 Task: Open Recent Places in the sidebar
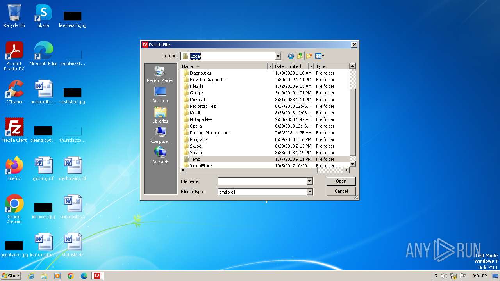click(160, 74)
